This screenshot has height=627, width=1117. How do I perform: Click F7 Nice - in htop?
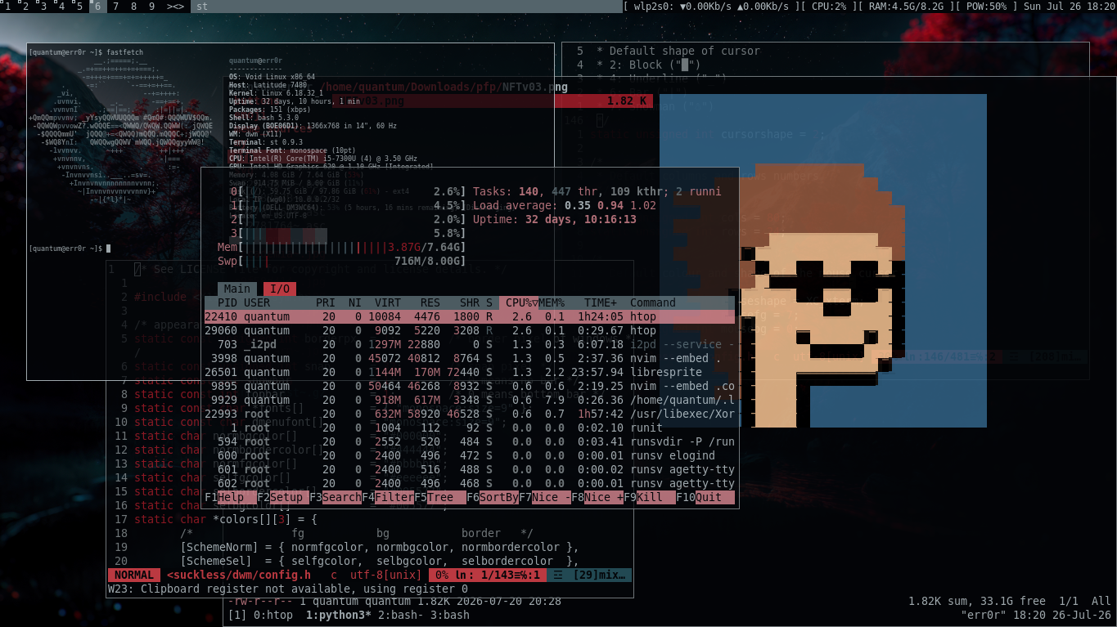(545, 497)
